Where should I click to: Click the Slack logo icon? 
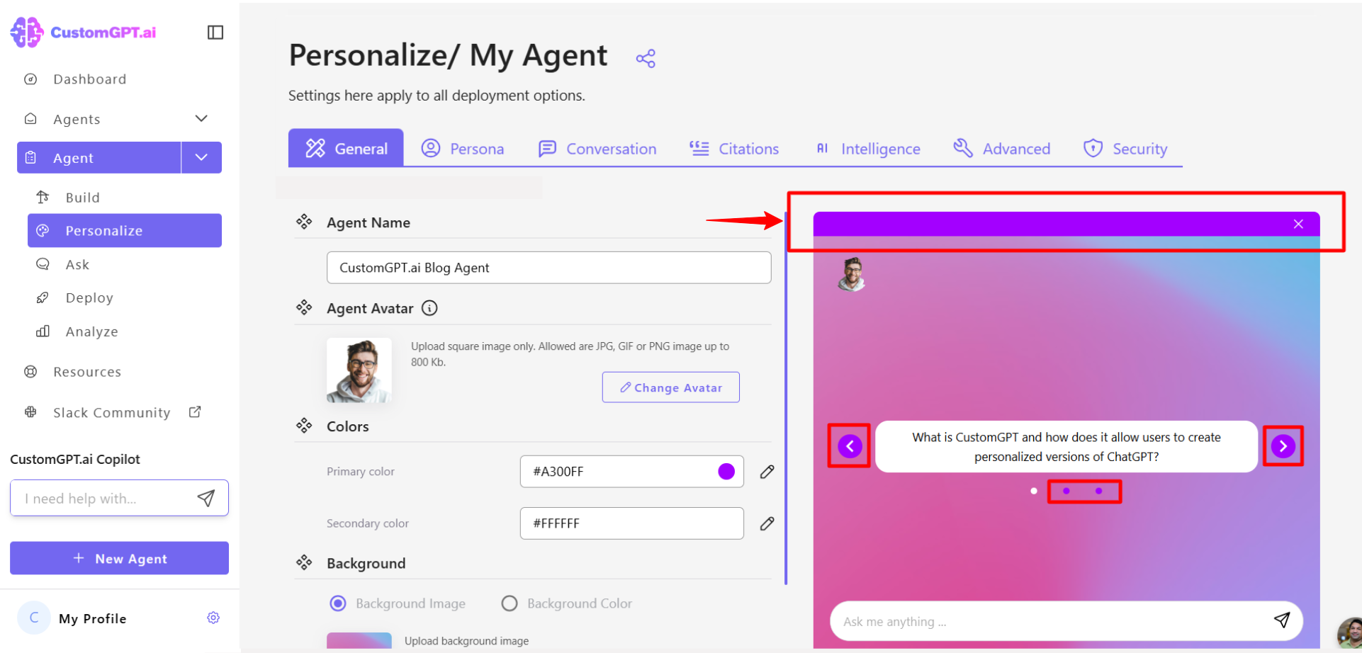coord(30,411)
